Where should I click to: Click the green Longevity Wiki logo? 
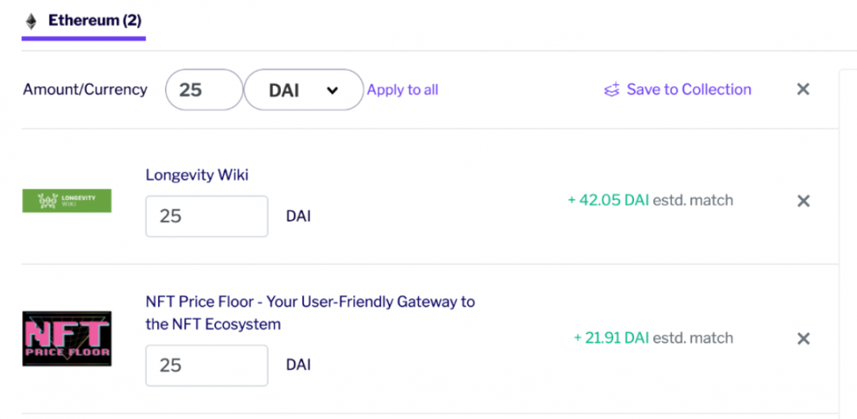67,201
